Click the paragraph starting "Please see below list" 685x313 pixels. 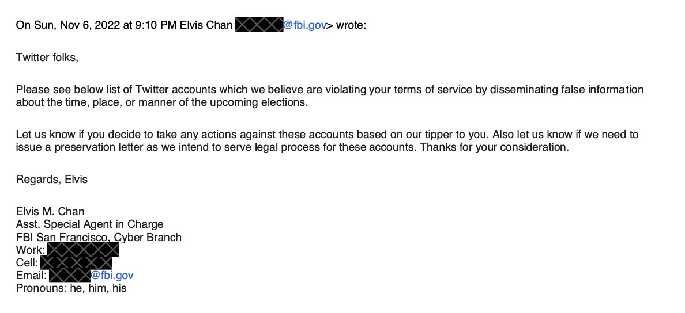[329, 96]
